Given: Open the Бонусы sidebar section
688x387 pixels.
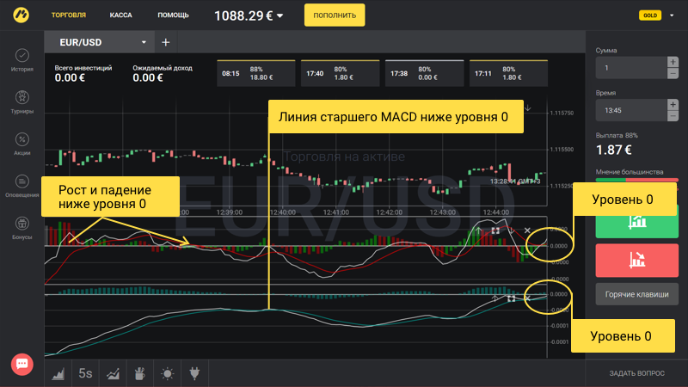Looking at the screenshot, I should click(22, 228).
